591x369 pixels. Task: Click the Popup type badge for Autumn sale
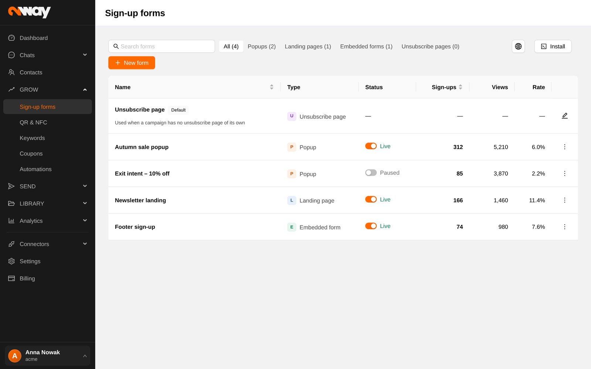point(292,147)
